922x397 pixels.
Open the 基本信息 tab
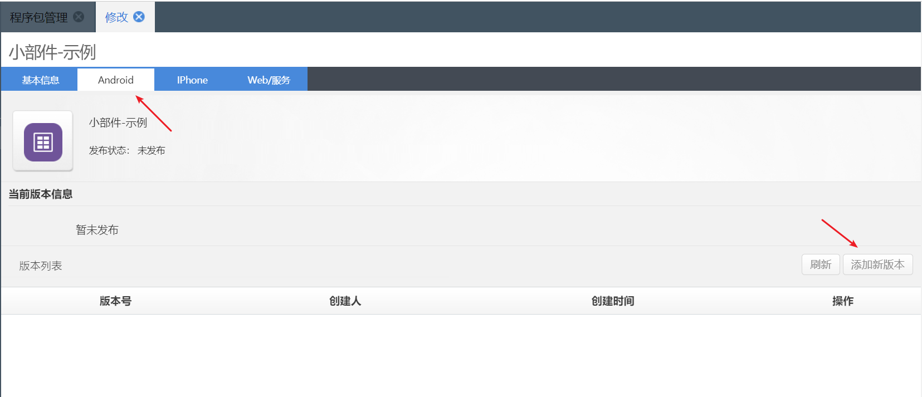coord(40,80)
